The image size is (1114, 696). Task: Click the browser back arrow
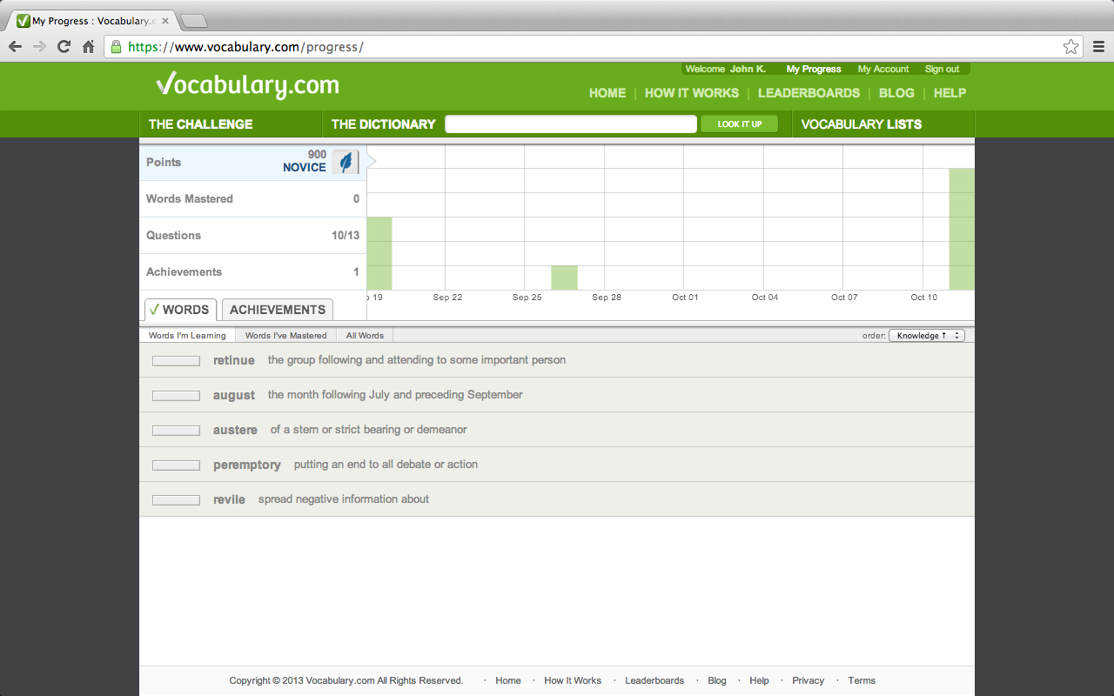pyautogui.click(x=15, y=47)
